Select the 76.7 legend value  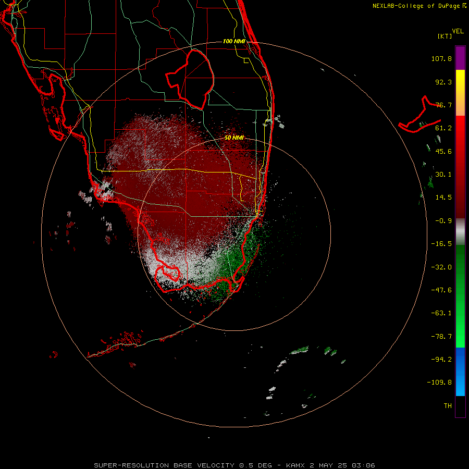tap(443, 105)
